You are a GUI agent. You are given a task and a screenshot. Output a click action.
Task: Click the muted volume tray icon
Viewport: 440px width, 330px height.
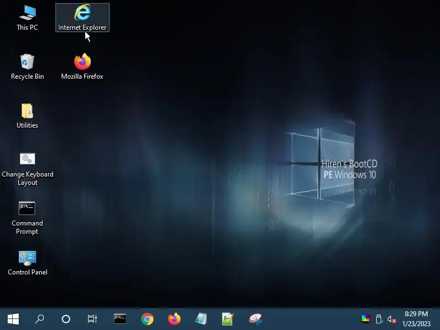coord(392,319)
